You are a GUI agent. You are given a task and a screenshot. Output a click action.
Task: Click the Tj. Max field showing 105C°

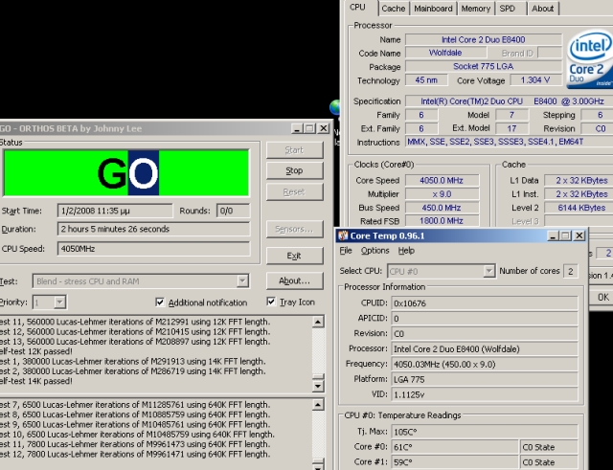pos(485,432)
